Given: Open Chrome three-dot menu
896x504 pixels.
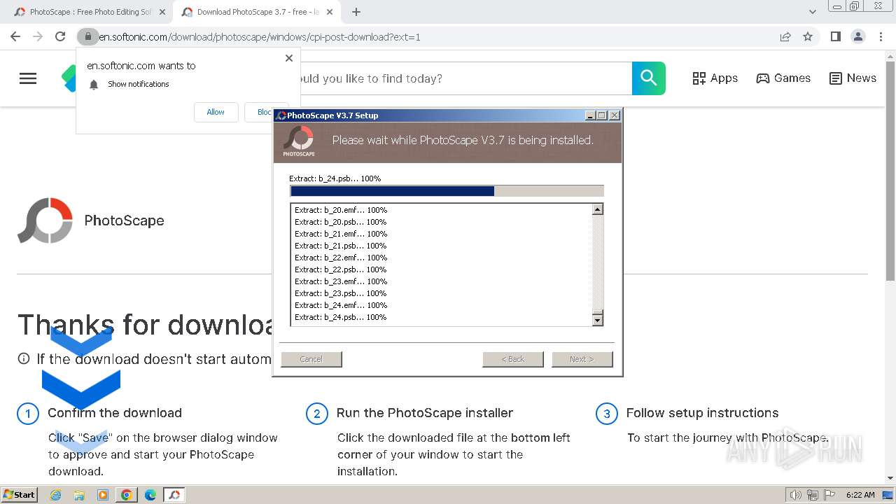Looking at the screenshot, I should (881, 37).
